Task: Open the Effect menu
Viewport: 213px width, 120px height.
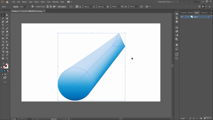Action: pos(43,2)
